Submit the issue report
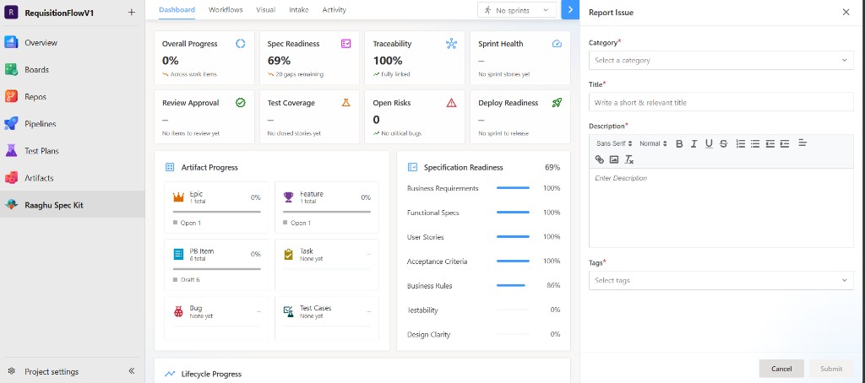This screenshot has height=383, width=865. pyautogui.click(x=831, y=369)
